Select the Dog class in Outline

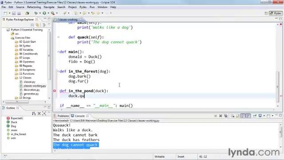click(13, 126)
